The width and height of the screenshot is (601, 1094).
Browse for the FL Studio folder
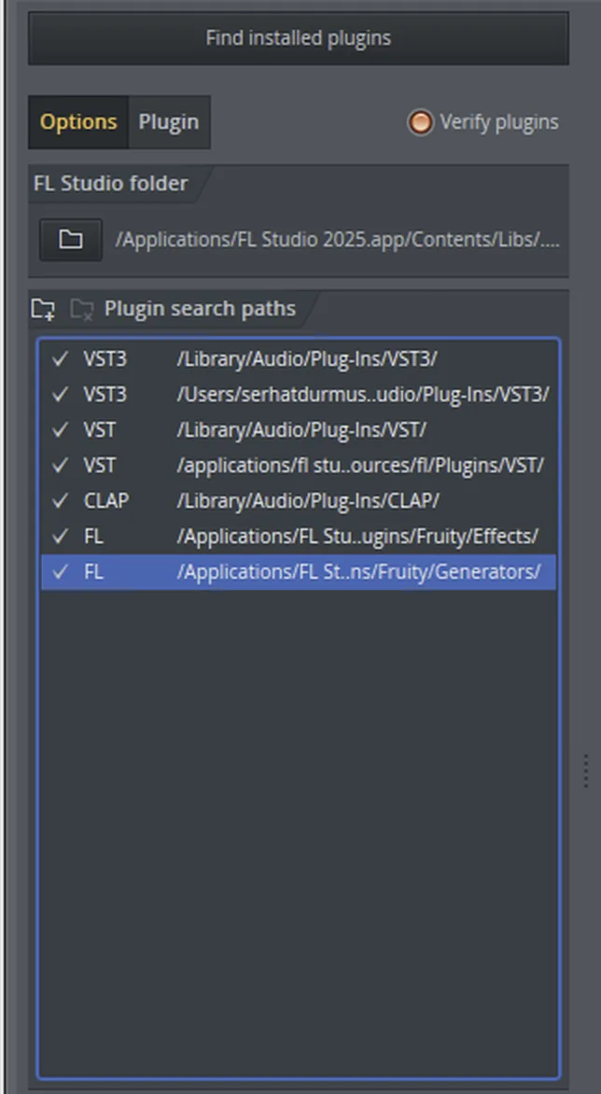[x=70, y=240]
